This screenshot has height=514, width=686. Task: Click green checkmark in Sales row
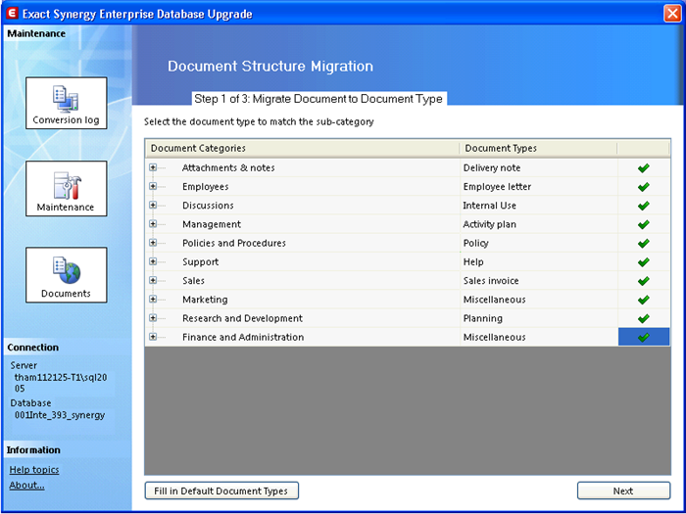coord(643,281)
